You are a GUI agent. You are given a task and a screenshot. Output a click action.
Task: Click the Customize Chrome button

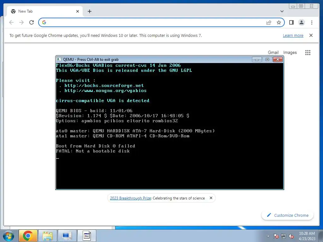287,215
